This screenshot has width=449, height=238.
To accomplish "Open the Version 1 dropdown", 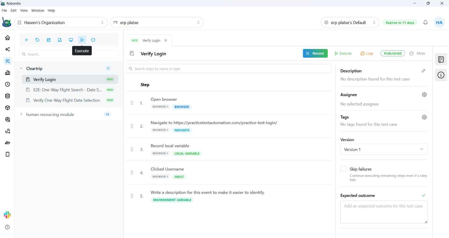I will (x=384, y=149).
